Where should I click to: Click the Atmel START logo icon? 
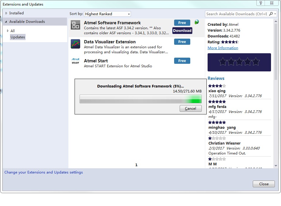(75, 61)
